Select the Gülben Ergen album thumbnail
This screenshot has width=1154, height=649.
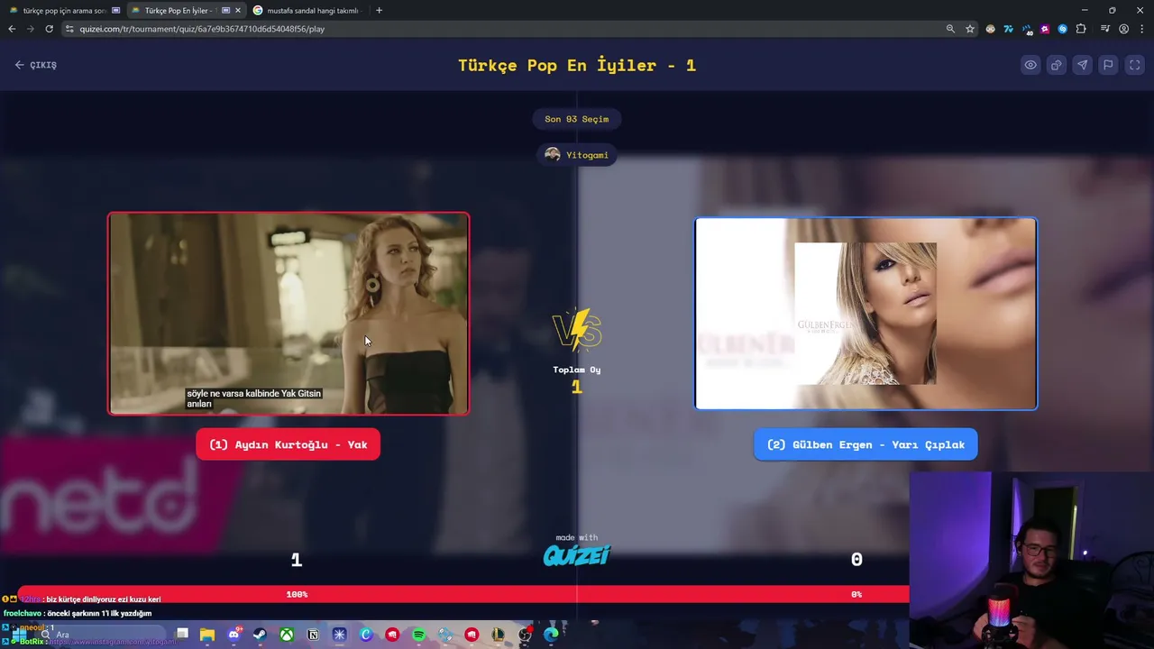pos(865,314)
